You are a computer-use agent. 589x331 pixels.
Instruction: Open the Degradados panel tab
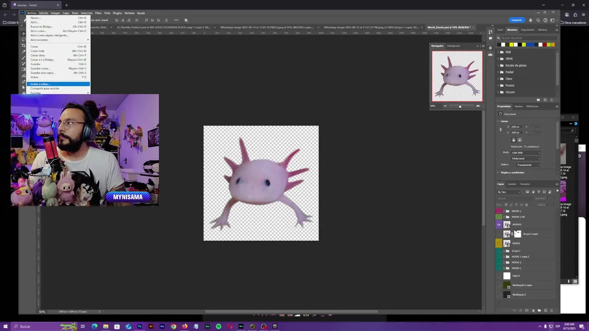(528, 30)
